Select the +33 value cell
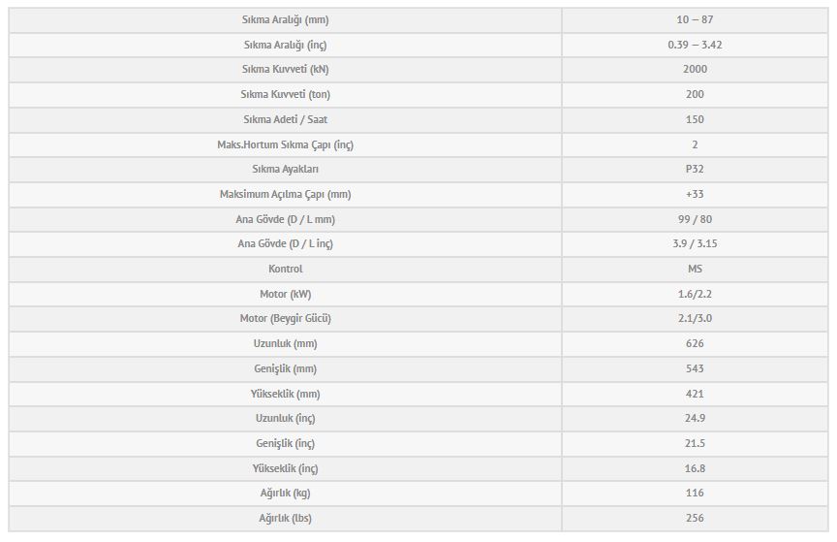Viewport: 837px width, 542px height. pos(695,194)
